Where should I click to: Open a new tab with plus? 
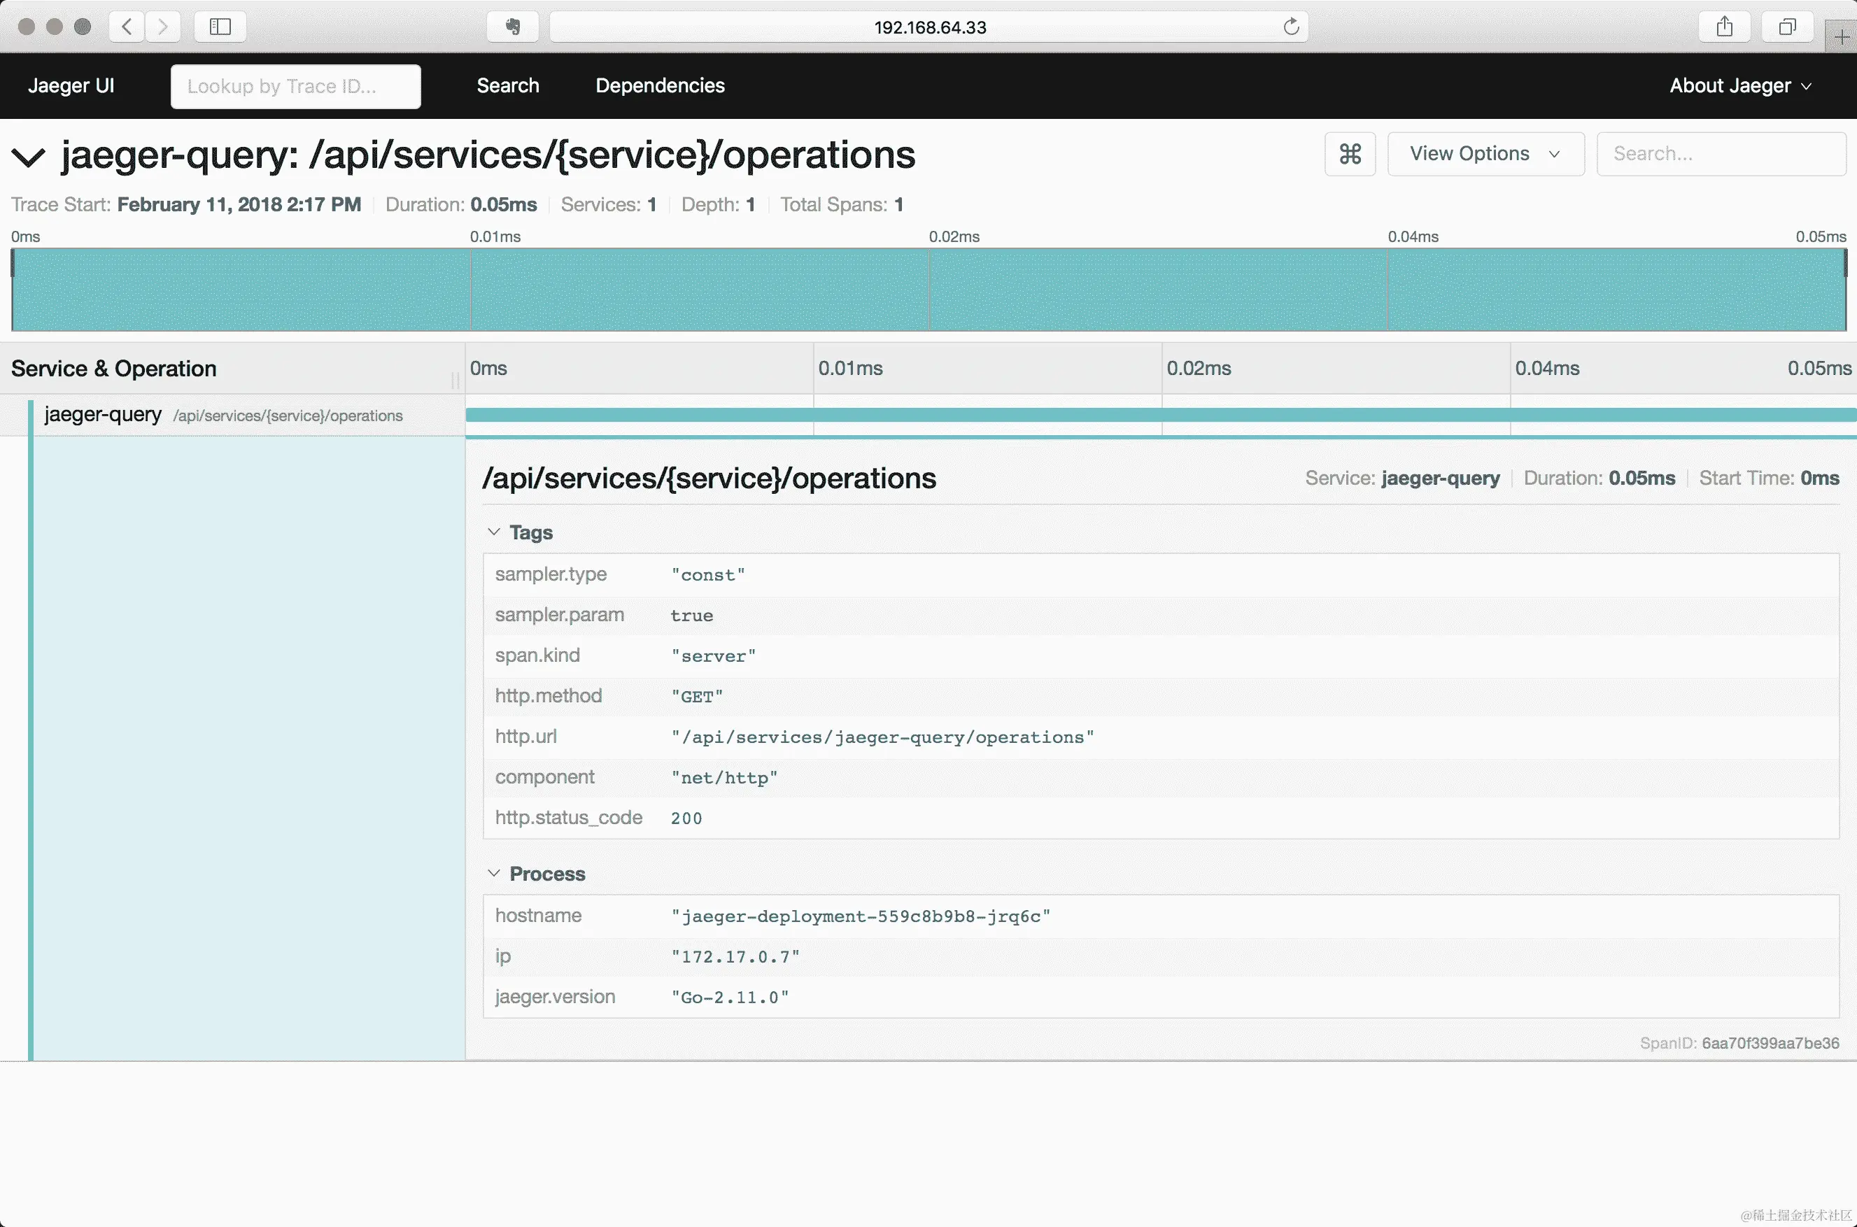[1841, 37]
